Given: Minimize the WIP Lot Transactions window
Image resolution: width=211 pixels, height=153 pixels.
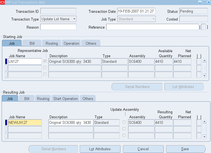Looking at the screenshot, I should point(200,2).
